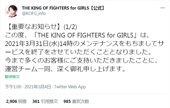170x108 pixels.
Task: Click 翻译推文 to translate the tweet
Action: [12, 77]
